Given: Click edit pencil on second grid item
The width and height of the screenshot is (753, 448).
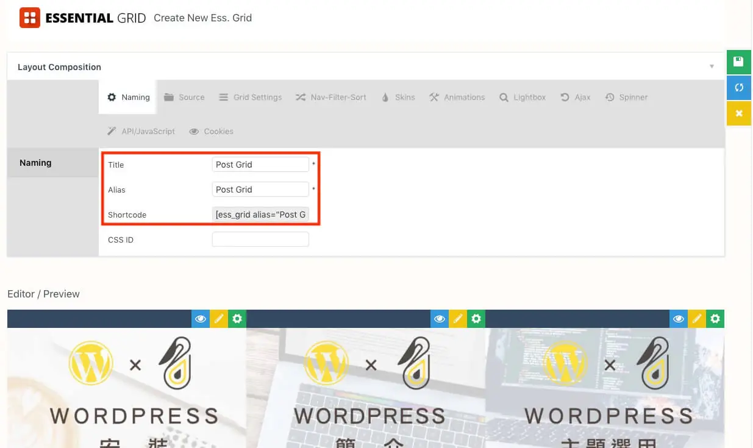Looking at the screenshot, I should pyautogui.click(x=458, y=319).
